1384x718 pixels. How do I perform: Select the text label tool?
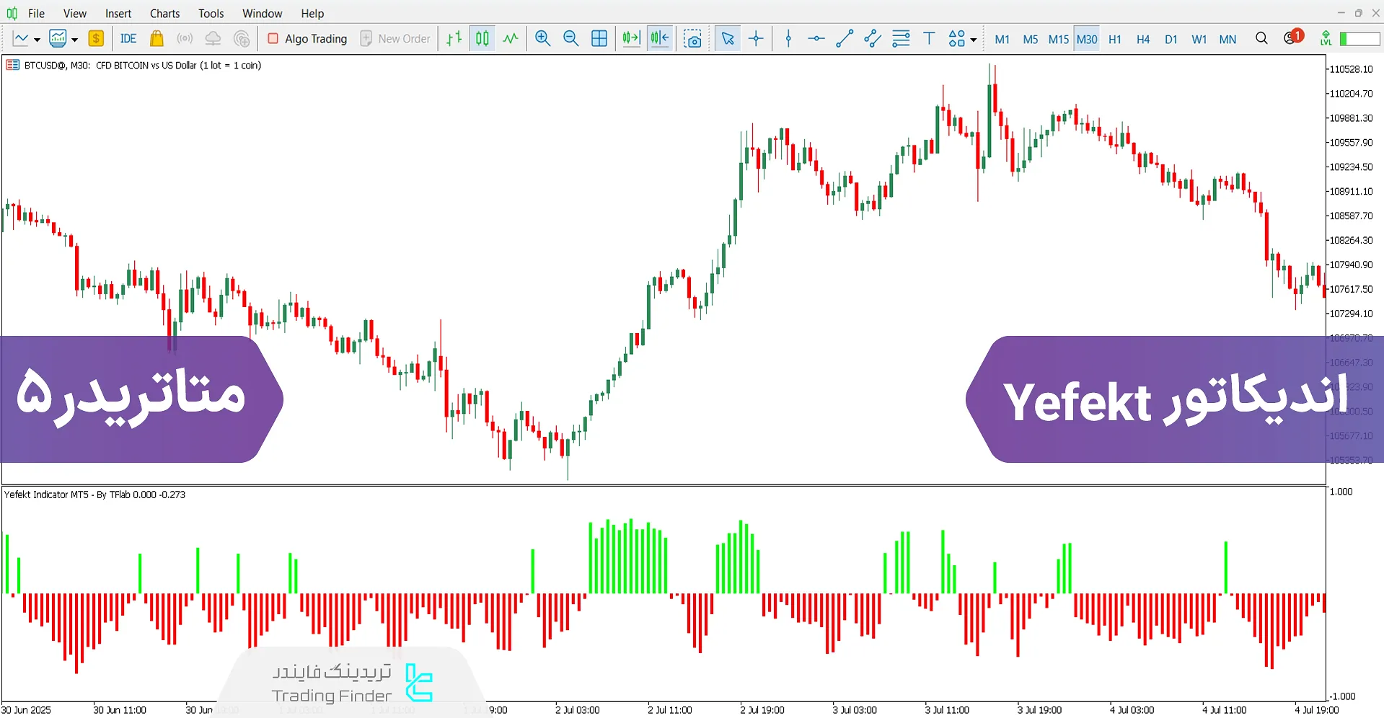coord(929,39)
